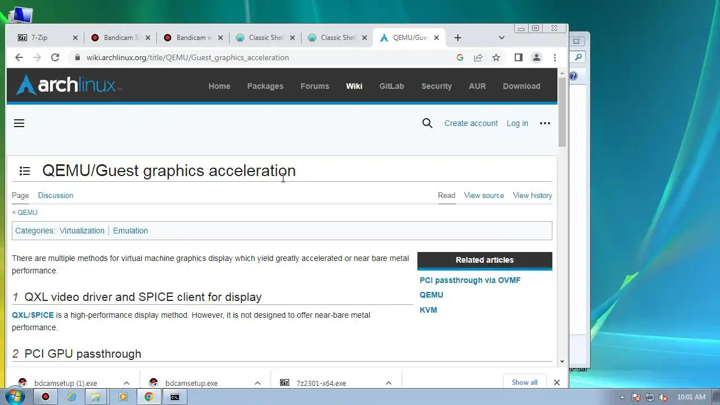Viewport: 720px width, 405px height.
Task: Open the Home nav item
Action: 219,86
